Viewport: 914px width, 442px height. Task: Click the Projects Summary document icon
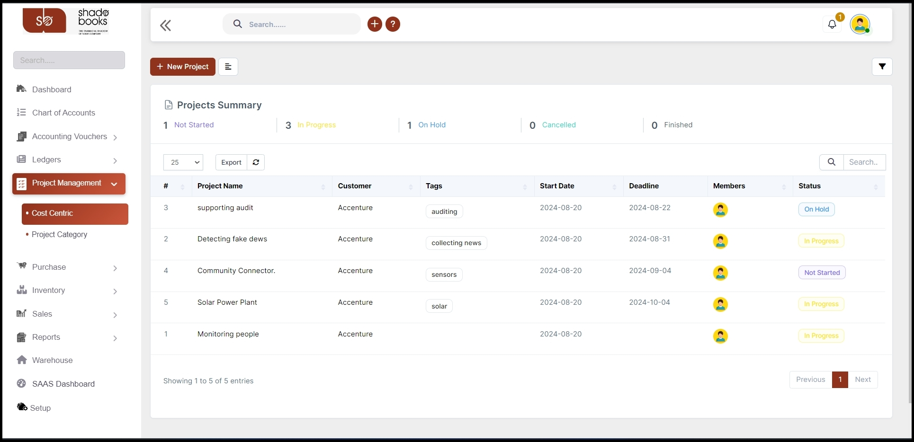[168, 105]
